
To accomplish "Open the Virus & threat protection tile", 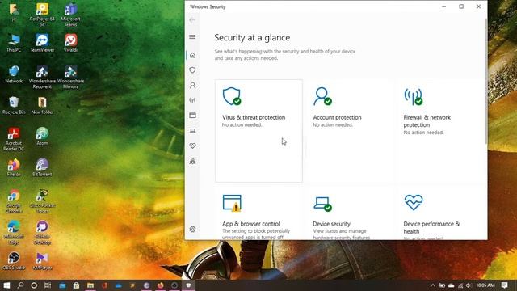I will pyautogui.click(x=258, y=131).
